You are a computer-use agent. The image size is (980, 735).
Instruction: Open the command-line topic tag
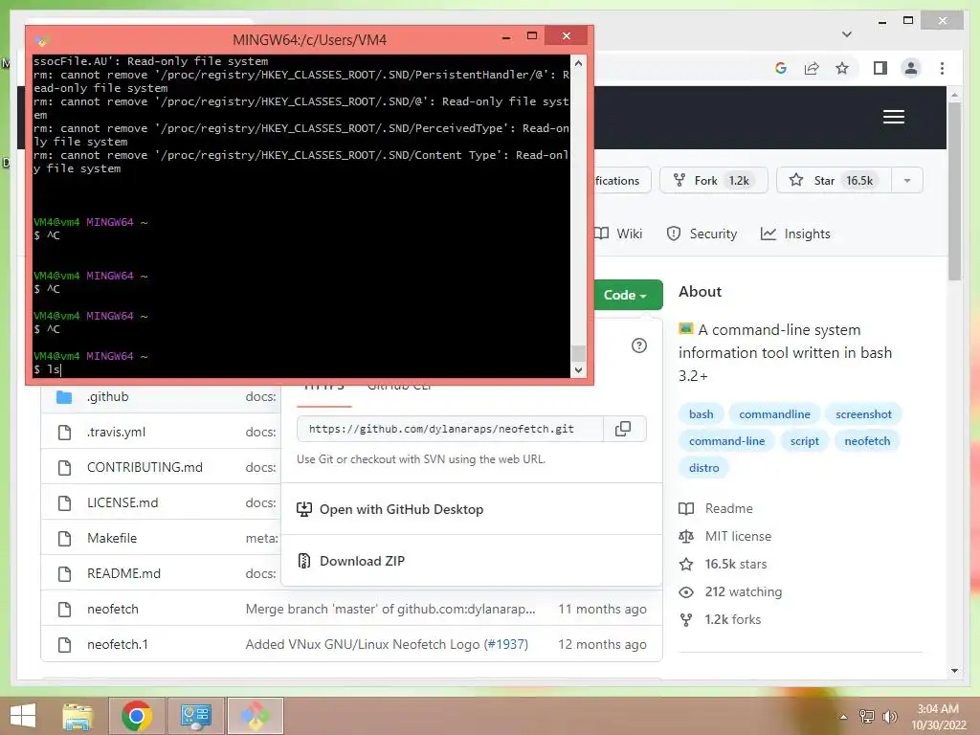(x=726, y=441)
